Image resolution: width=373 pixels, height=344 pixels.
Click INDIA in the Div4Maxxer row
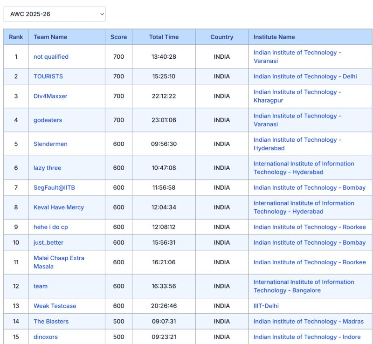222,96
